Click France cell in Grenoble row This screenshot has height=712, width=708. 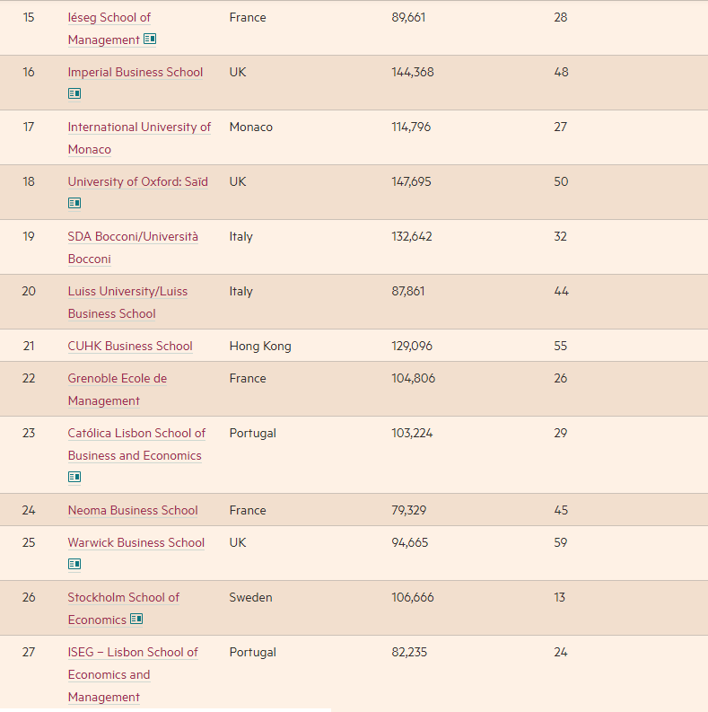pos(248,378)
